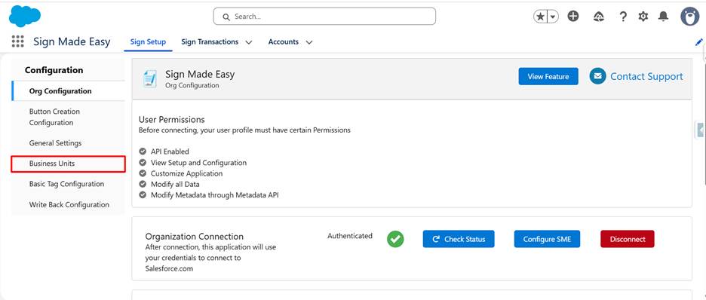This screenshot has width=706, height=300.
Task: Click the Favorites star icon
Action: pyautogui.click(x=540, y=17)
